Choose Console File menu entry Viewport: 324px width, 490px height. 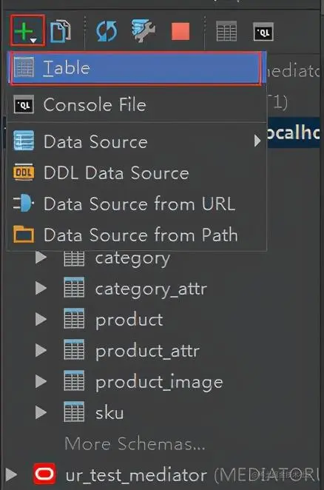136,104
